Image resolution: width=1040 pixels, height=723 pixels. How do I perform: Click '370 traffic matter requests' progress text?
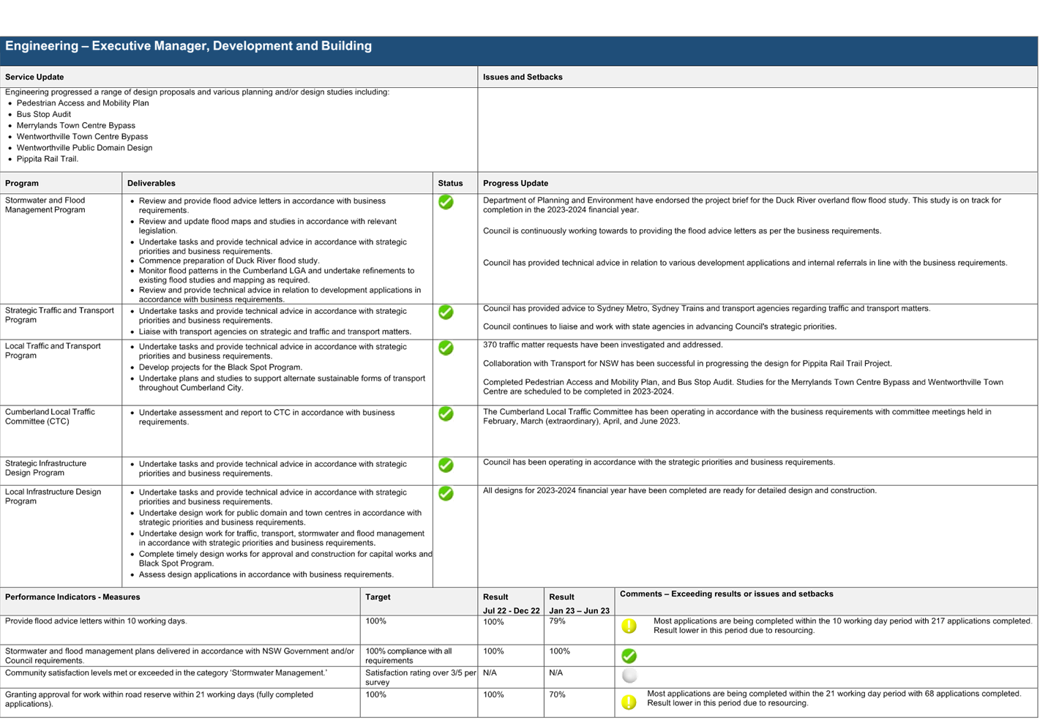[x=602, y=345]
